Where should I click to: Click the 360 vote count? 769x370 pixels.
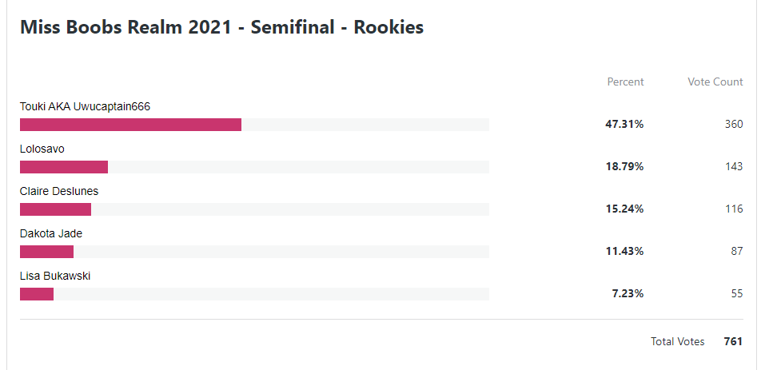coord(734,125)
